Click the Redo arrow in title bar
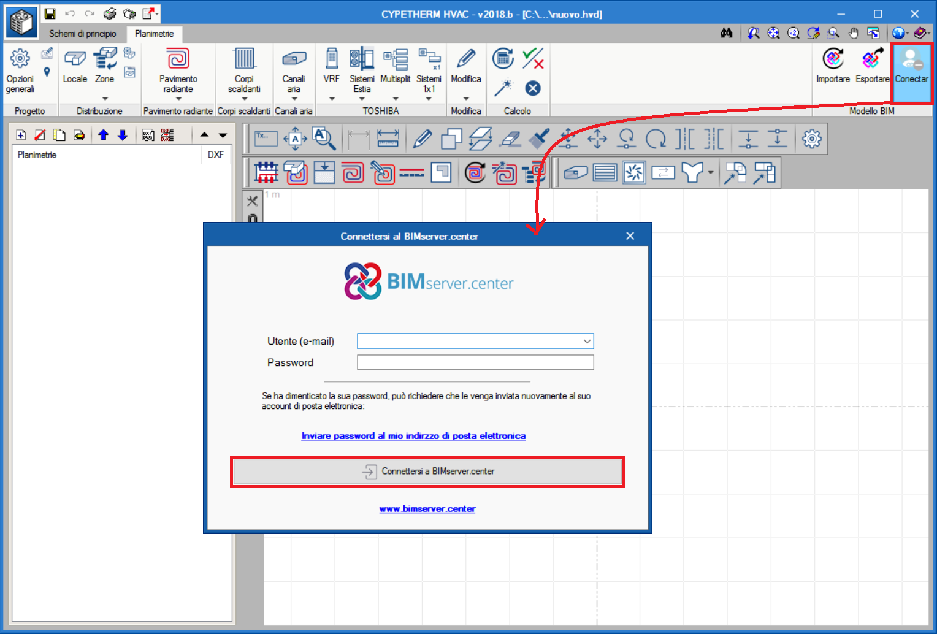The image size is (937, 634). 90,13
